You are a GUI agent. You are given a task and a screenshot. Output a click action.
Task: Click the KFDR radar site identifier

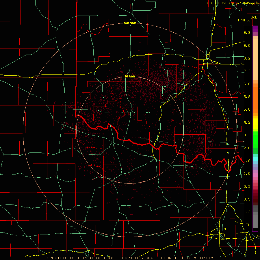[167, 258]
